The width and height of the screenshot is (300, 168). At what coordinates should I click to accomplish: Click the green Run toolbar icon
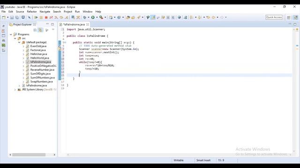93,17
